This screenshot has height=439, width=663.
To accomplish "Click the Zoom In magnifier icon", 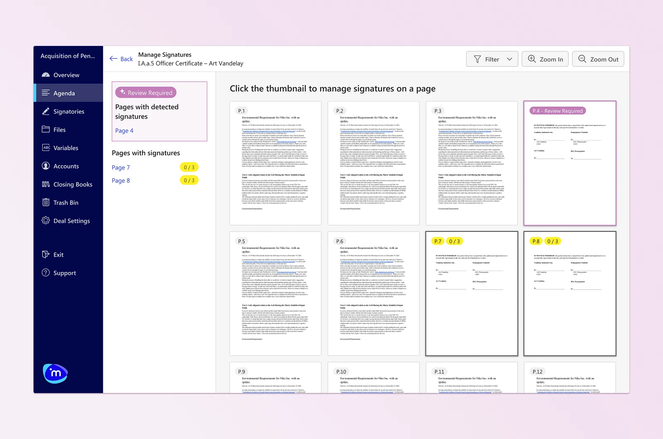I will [532, 59].
